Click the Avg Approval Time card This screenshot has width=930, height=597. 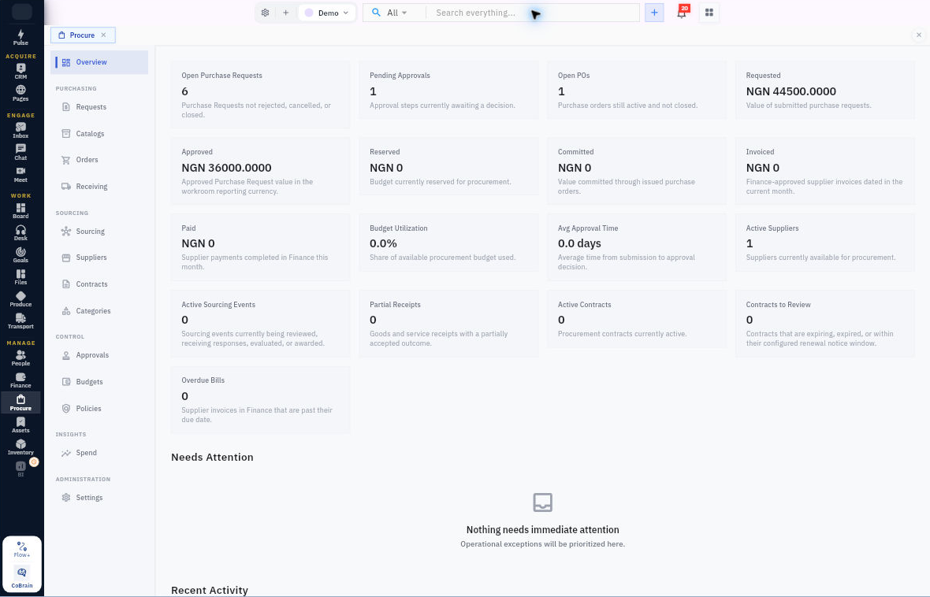pyautogui.click(x=636, y=247)
